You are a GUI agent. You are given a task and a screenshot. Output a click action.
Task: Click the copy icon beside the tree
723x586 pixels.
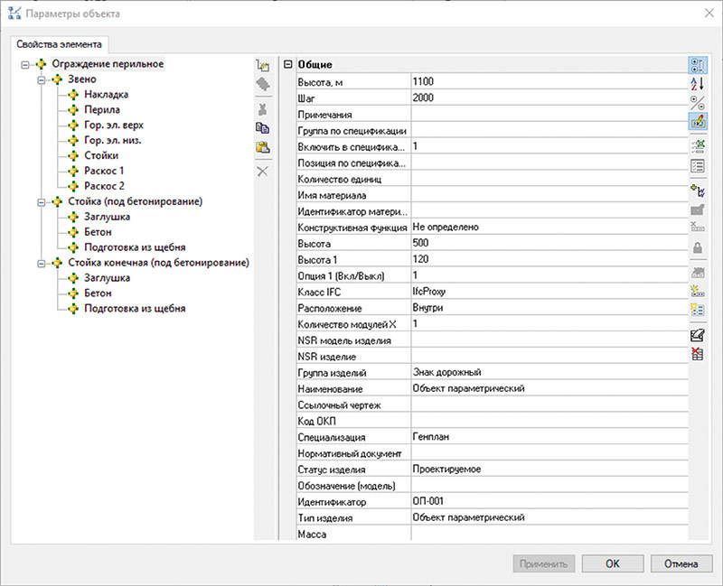pyautogui.click(x=263, y=127)
